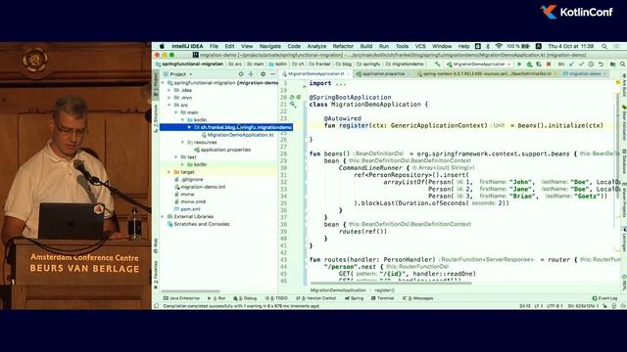Viewport: 627px width, 352px height.
Task: Open the Messages tool window
Action: click(418, 298)
